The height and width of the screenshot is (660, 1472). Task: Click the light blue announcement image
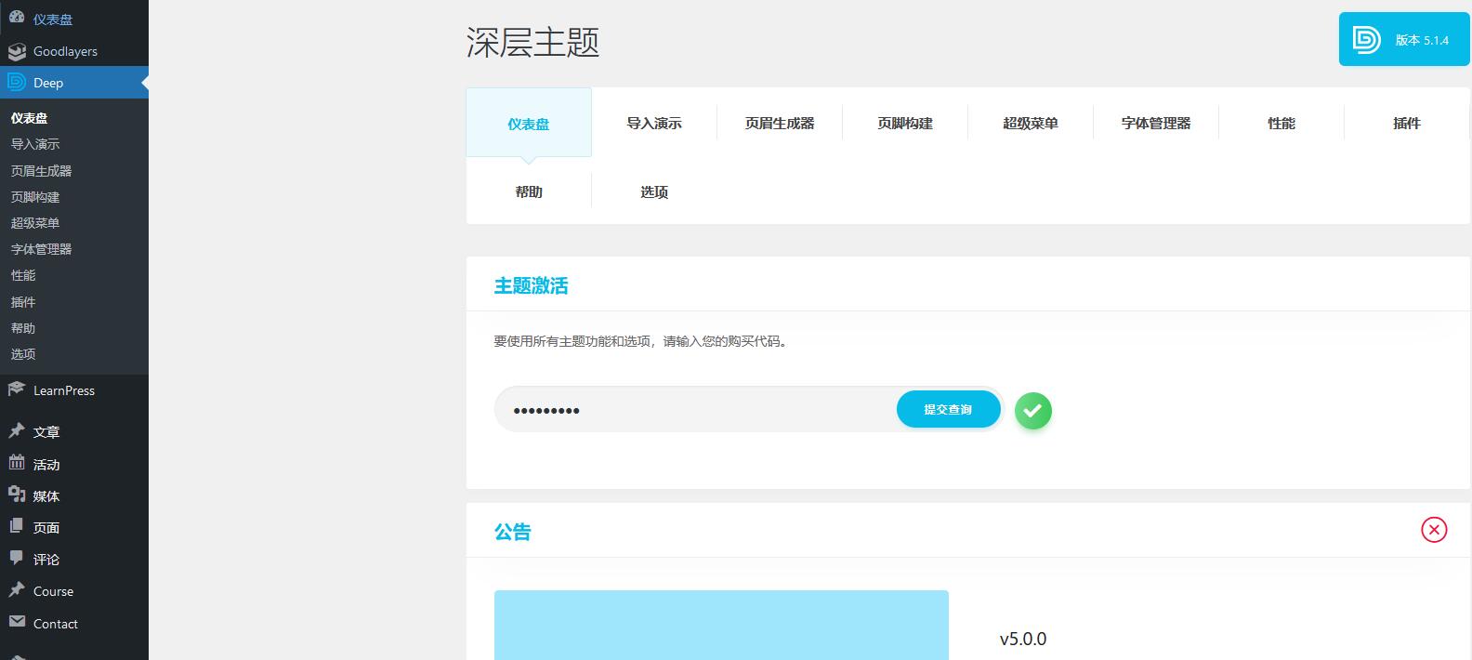pyautogui.click(x=721, y=625)
